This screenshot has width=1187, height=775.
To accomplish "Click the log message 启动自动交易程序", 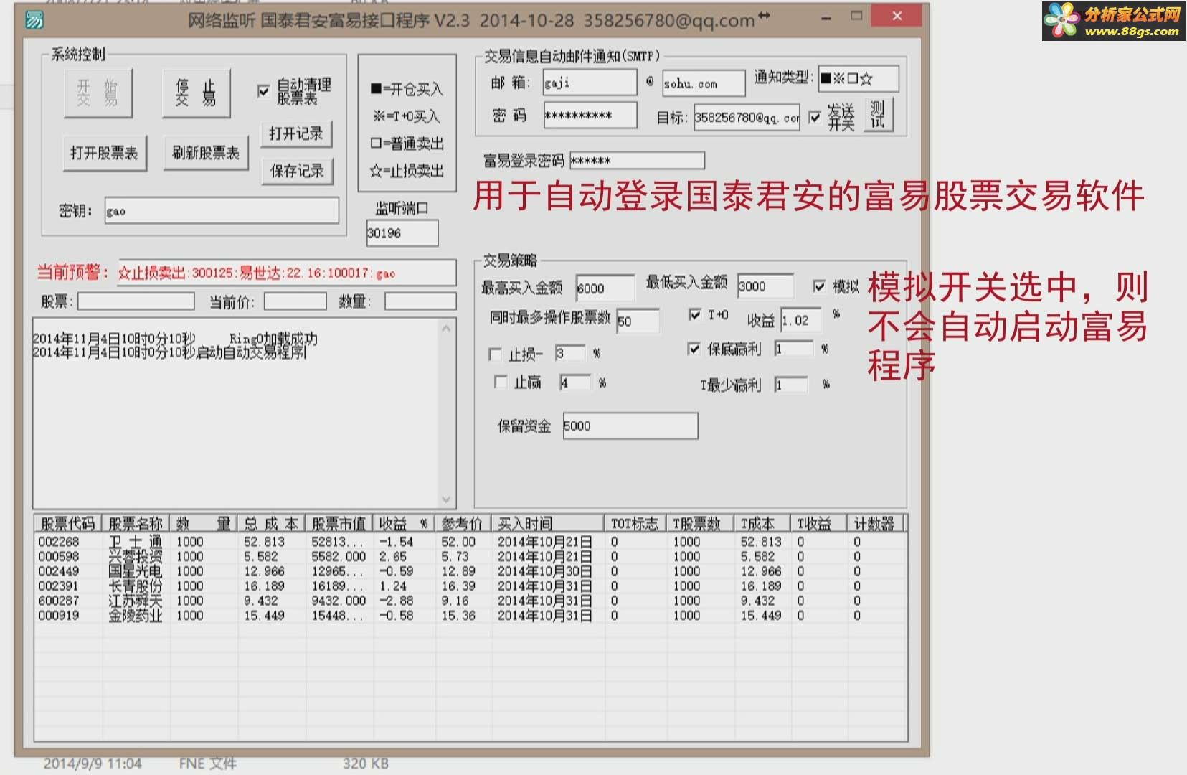I will [x=251, y=352].
